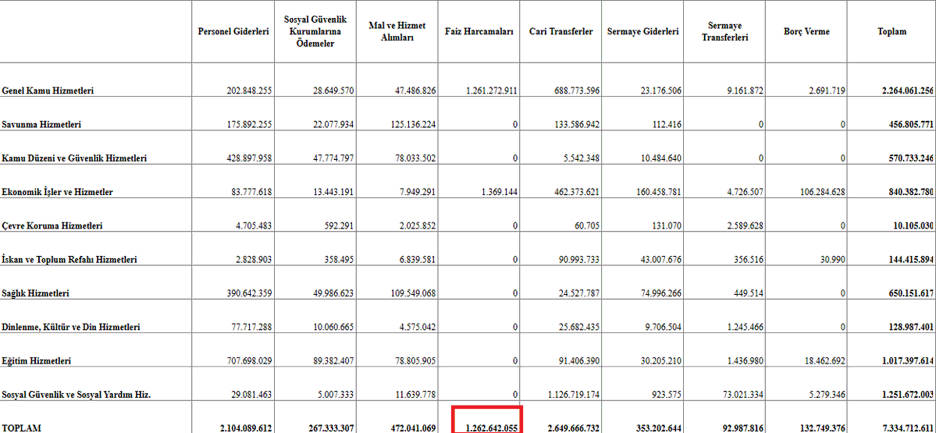Select Sosyal Güvenlik ve Sosyal Yardım Hiz. label
Viewport: 936px width, 433px height.
pyautogui.click(x=75, y=395)
